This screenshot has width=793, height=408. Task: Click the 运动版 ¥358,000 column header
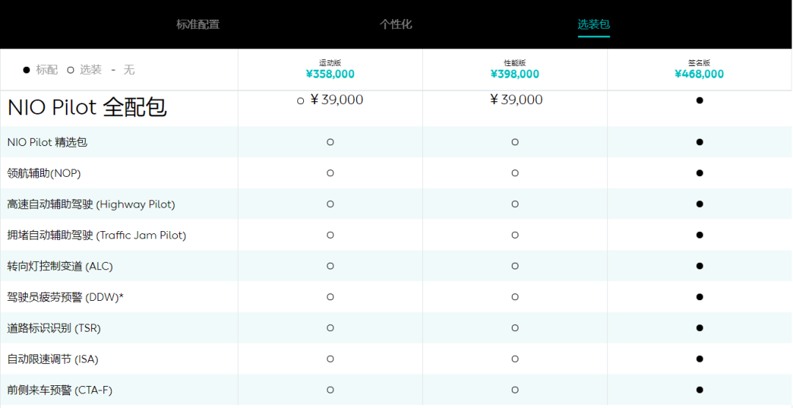click(x=330, y=70)
